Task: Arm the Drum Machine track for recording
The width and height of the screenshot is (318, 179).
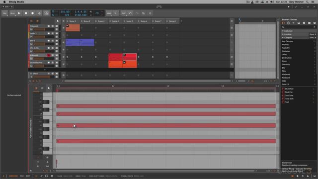Action: pos(49,63)
